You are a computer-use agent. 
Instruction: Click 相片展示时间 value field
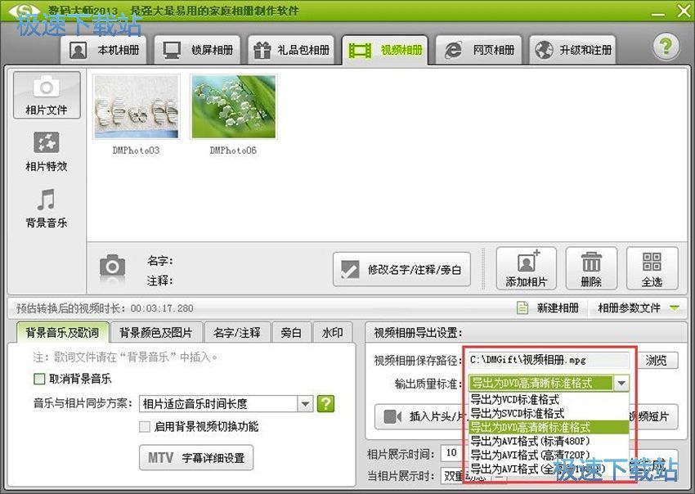[x=451, y=453]
